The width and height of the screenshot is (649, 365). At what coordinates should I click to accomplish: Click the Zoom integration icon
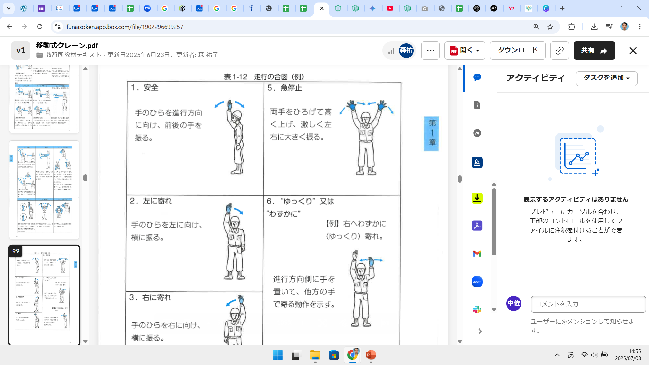477,282
